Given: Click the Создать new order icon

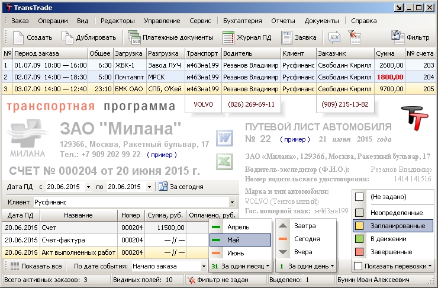Looking at the screenshot, I should click(x=19, y=37).
